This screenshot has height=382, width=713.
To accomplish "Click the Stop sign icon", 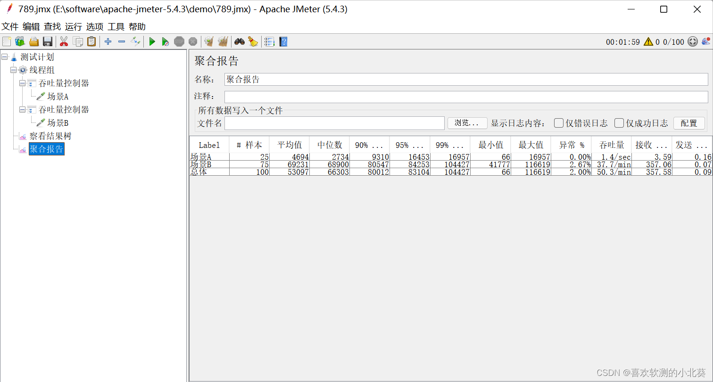I will (179, 41).
